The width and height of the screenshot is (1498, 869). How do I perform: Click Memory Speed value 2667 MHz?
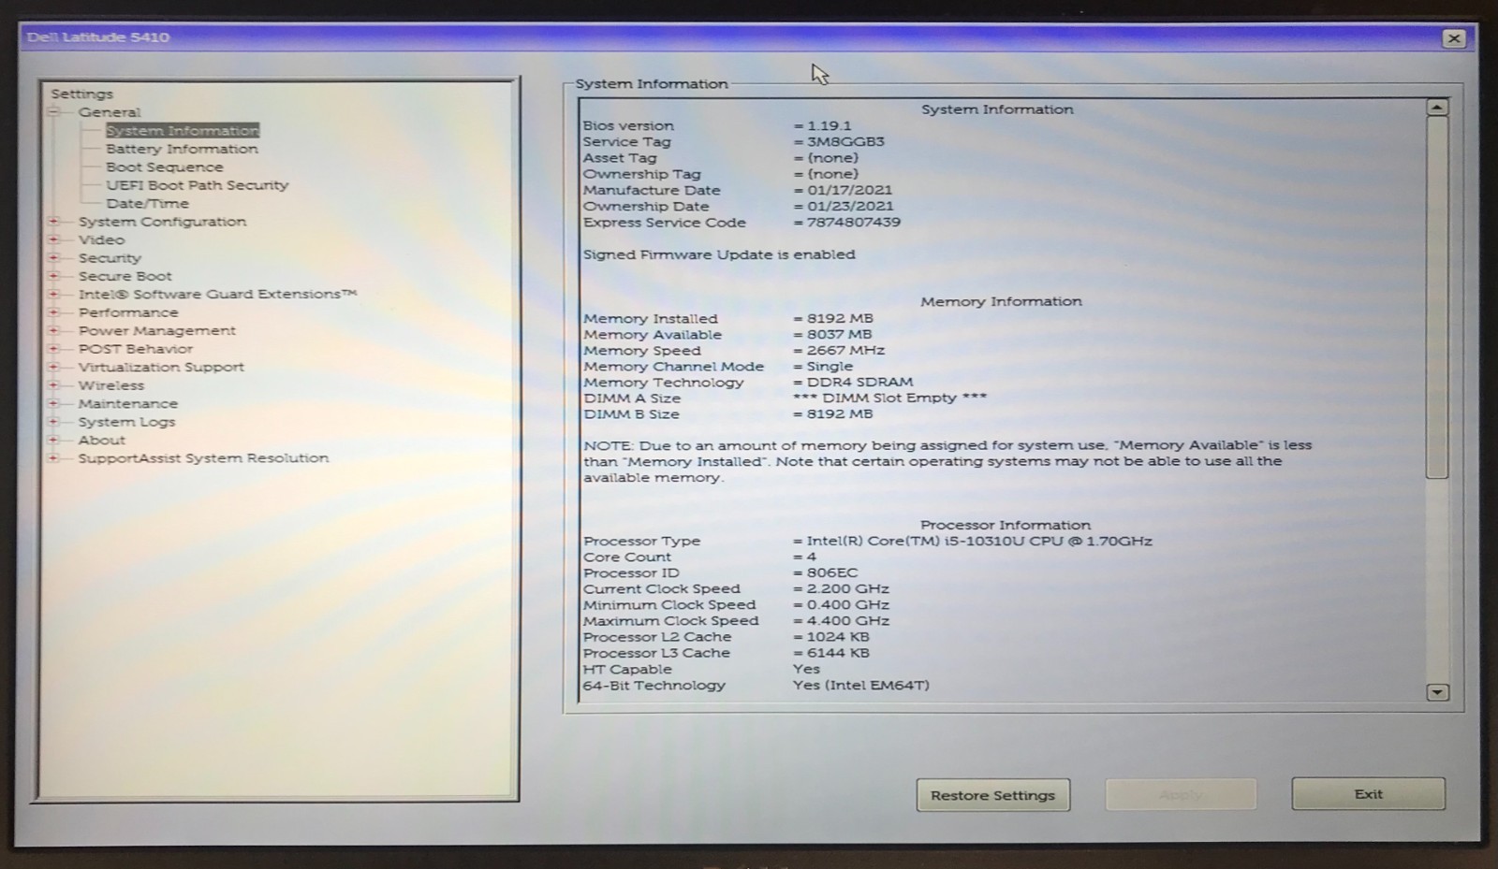[845, 350]
